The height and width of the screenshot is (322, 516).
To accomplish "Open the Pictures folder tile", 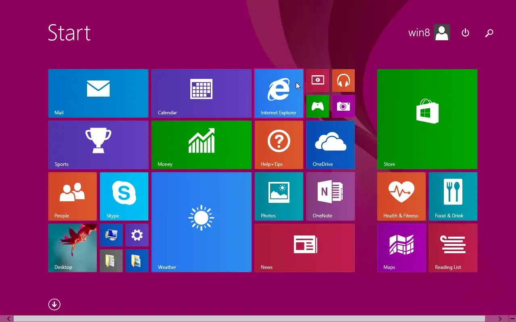I will coord(137,261).
